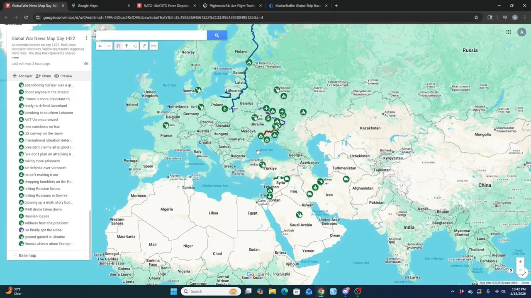The height and width of the screenshot is (298, 531).
Task: Open the map's three-dot options menu
Action: [x=86, y=38]
